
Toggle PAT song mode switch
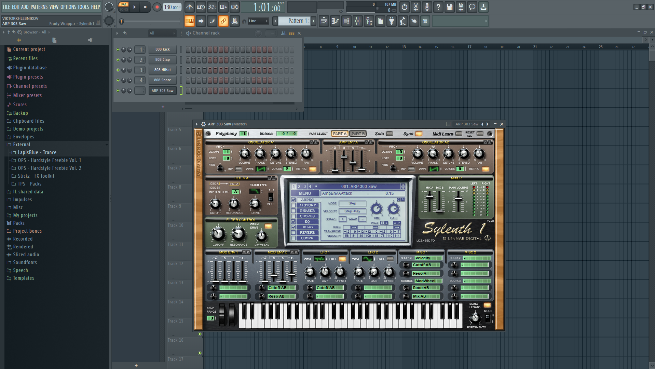[x=124, y=7]
